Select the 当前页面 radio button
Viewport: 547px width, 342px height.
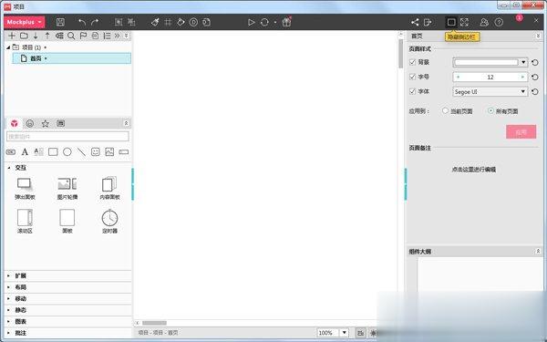445,111
